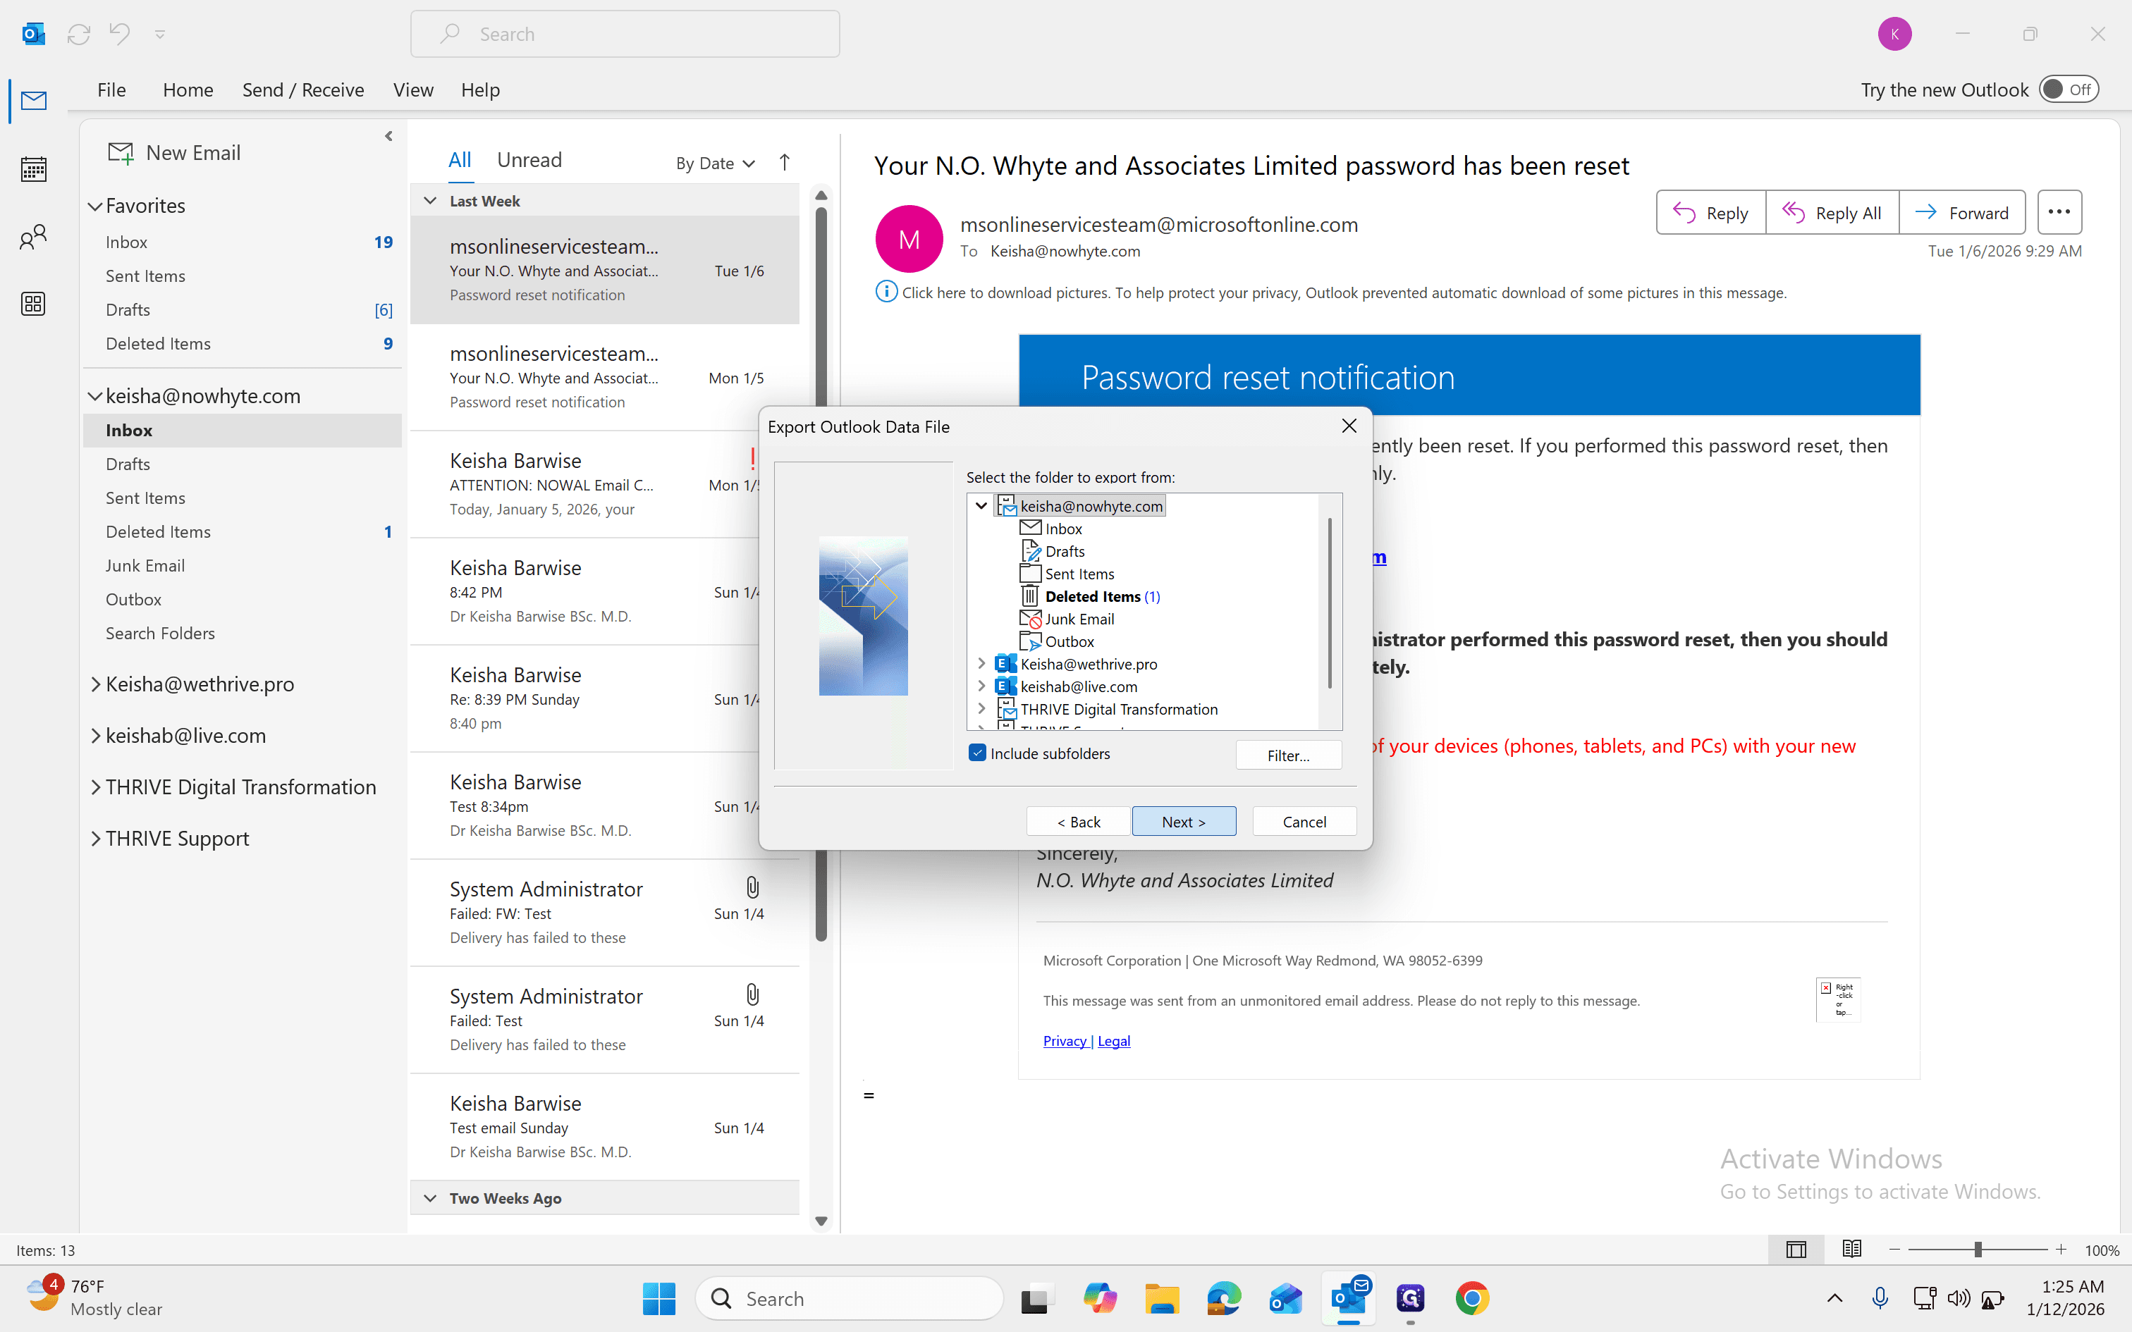Click the zoom in plus button
The height and width of the screenshot is (1332, 2132).
tap(2061, 1249)
